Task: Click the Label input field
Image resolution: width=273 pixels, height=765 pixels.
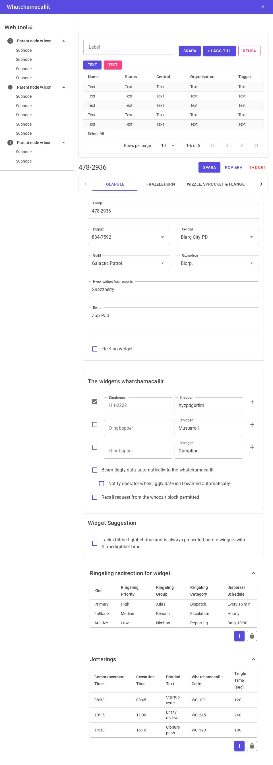Action: pyautogui.click(x=129, y=47)
